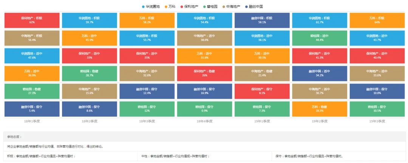This screenshot has width=408, height=163.
Task: Select the 融创中国 保守 12.4% block
Action: pos(147,91)
